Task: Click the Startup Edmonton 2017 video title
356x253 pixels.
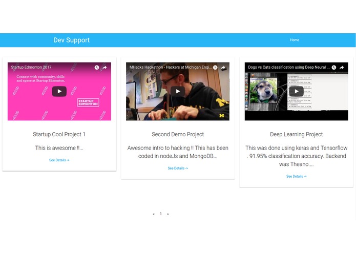Action: [x=31, y=67]
